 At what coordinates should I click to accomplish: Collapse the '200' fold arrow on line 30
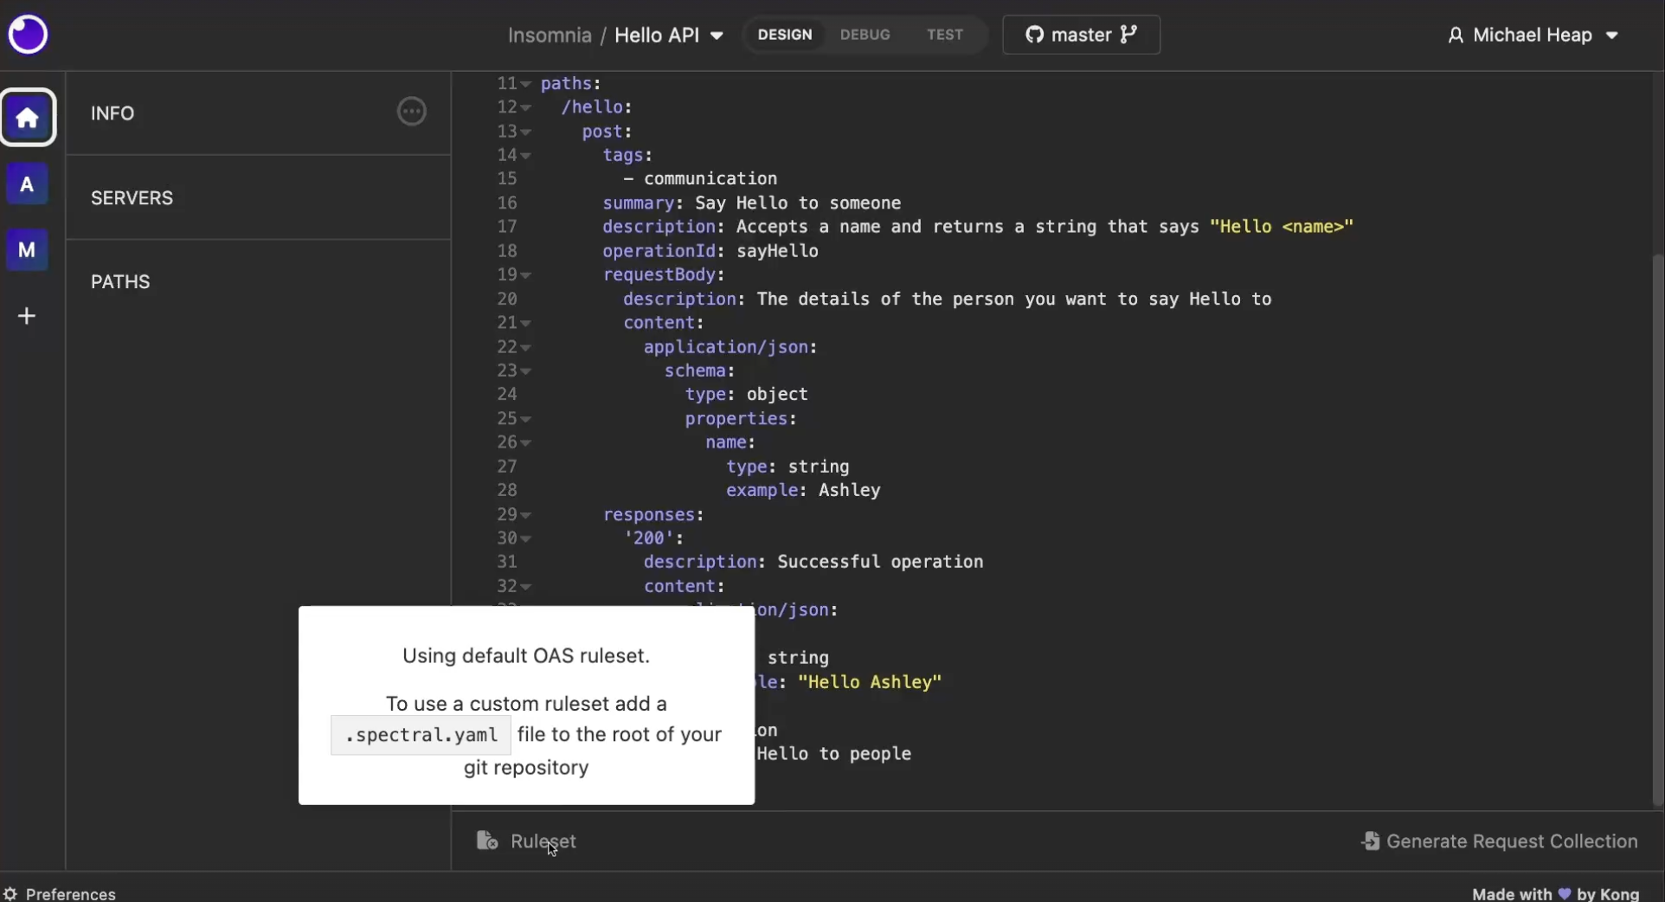point(525,539)
